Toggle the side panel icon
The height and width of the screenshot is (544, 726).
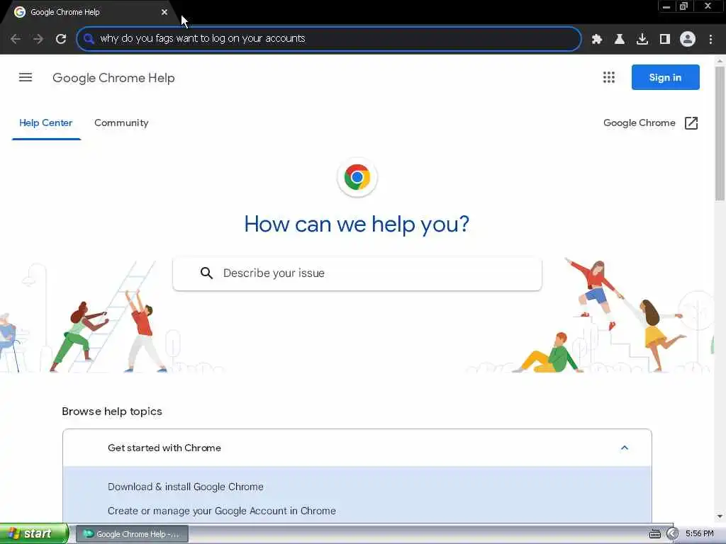pyautogui.click(x=665, y=39)
